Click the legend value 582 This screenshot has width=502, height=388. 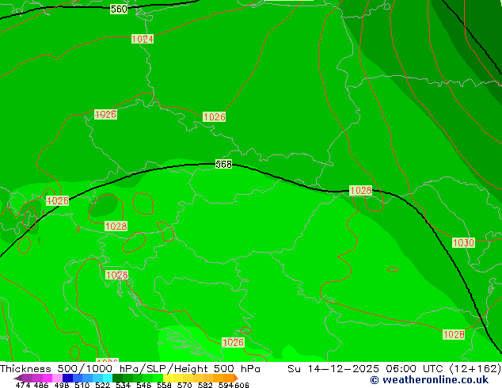click(205, 385)
